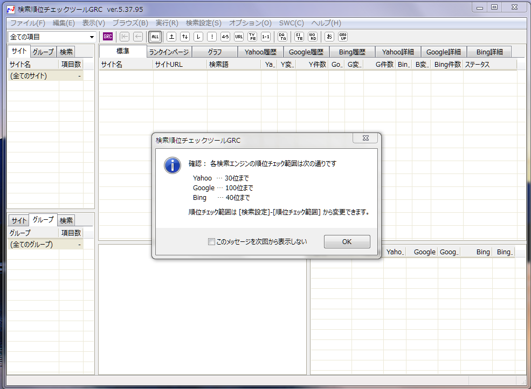Click the GROUP toolbar icon

pos(343,37)
